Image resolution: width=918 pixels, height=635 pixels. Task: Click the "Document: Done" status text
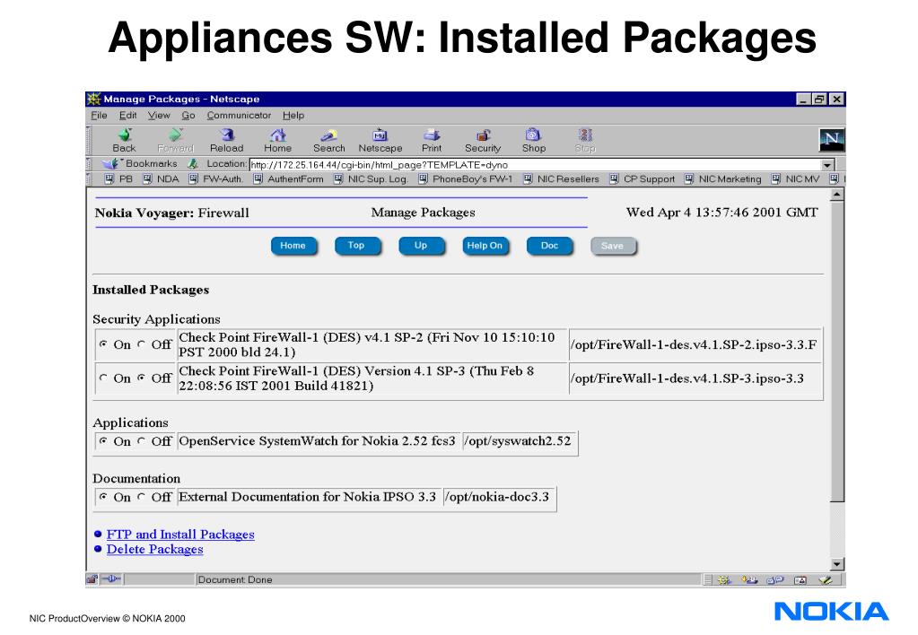click(235, 580)
